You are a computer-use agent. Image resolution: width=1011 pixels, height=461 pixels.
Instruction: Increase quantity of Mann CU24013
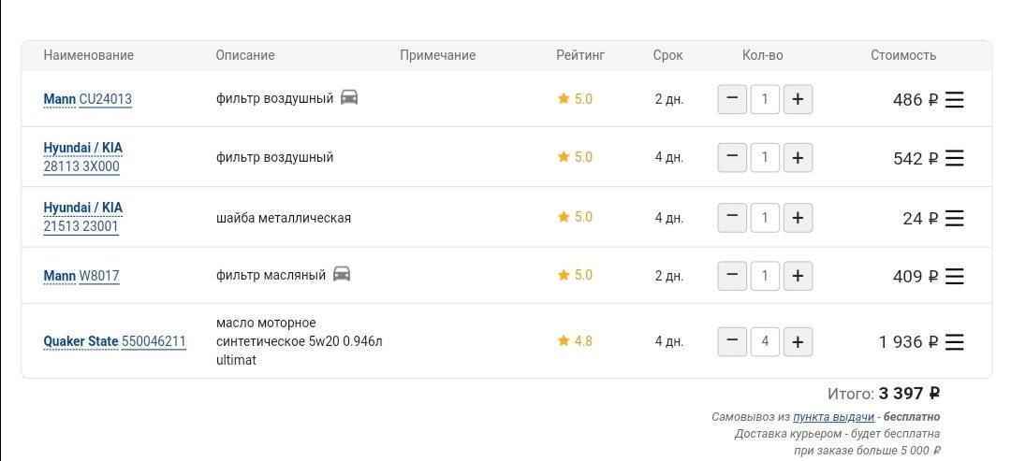(798, 99)
